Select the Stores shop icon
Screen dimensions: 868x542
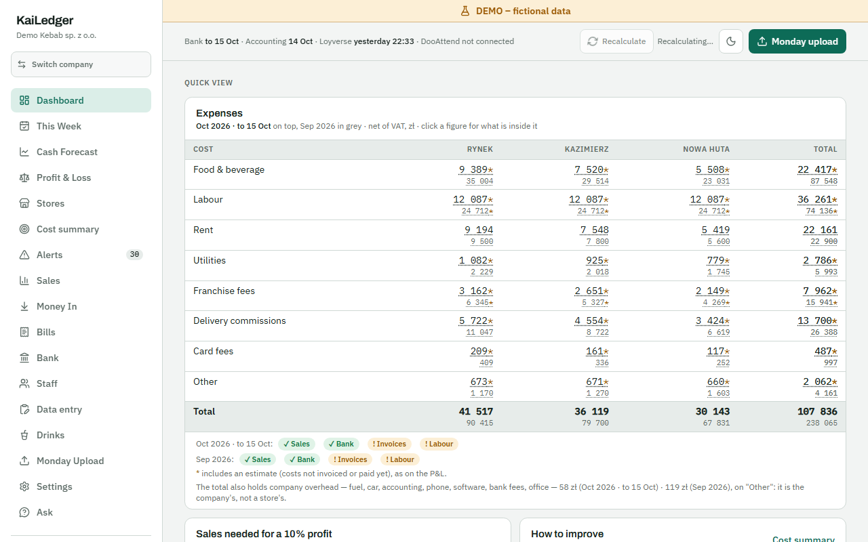click(x=24, y=203)
